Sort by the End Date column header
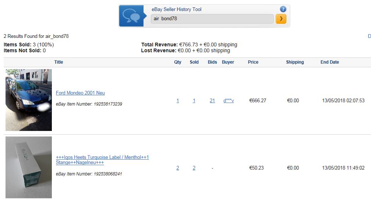The height and width of the screenshot is (199, 371). [329, 62]
